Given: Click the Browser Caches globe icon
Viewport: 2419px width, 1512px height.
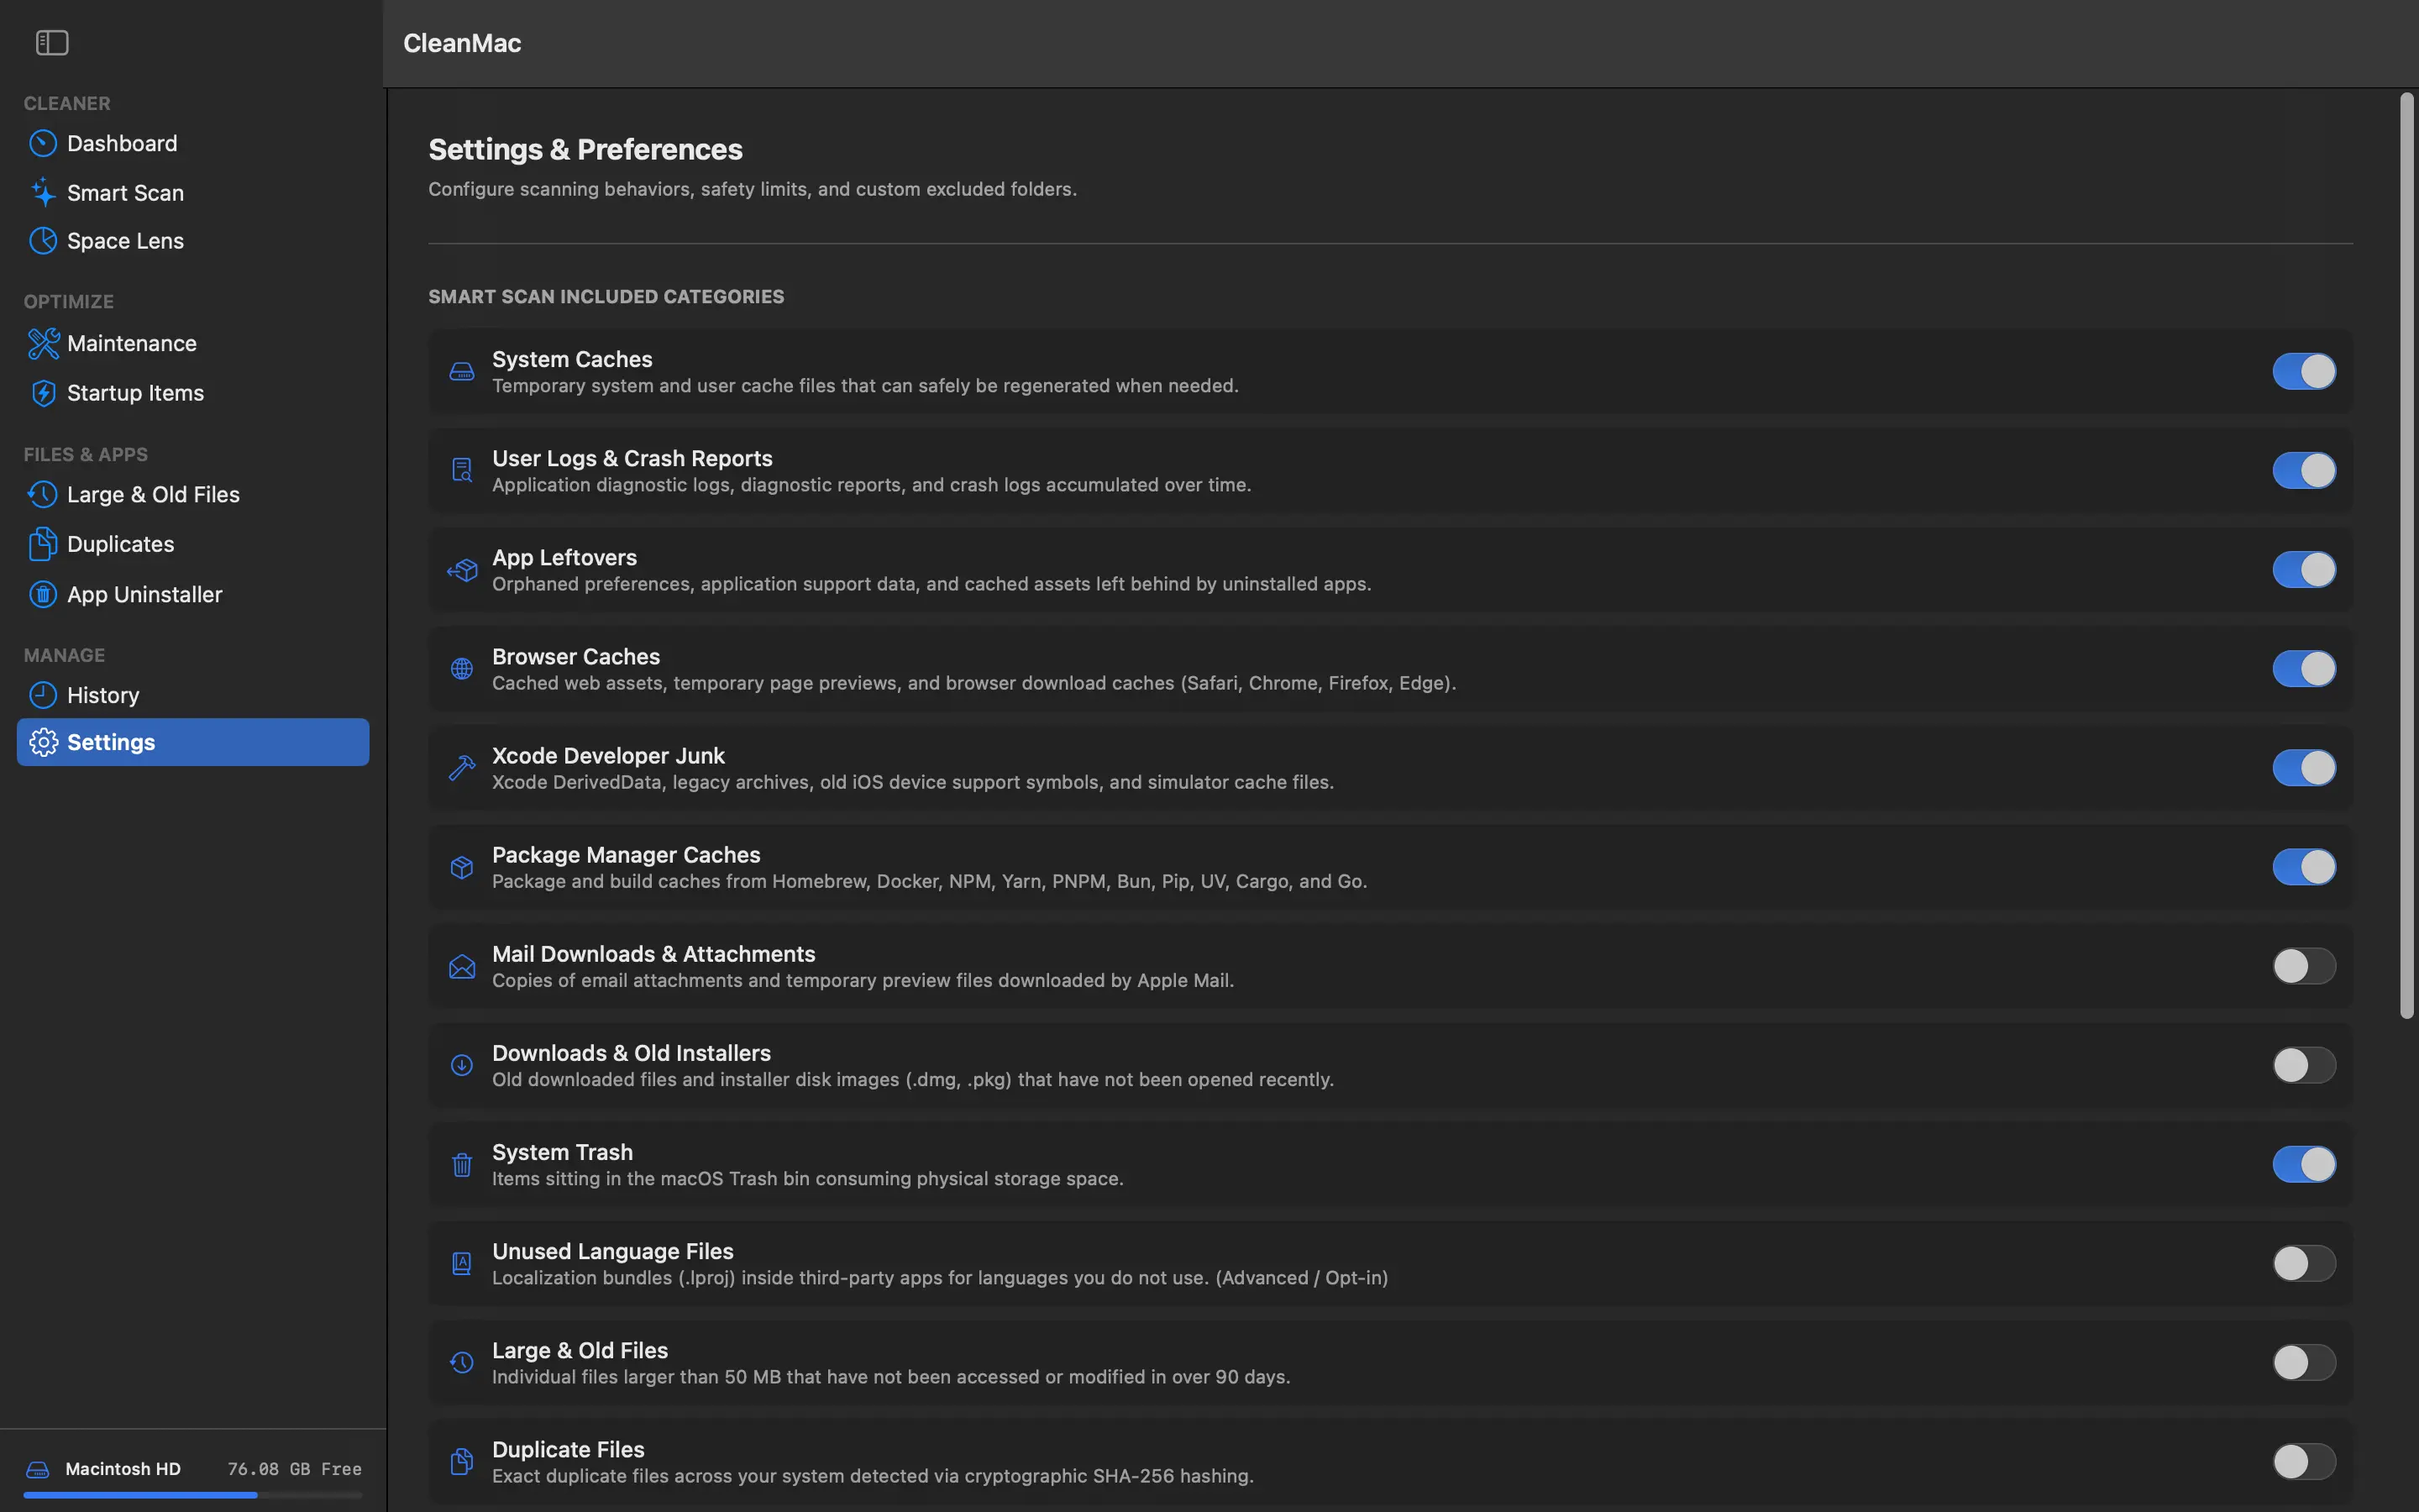Looking at the screenshot, I should coord(461,669).
